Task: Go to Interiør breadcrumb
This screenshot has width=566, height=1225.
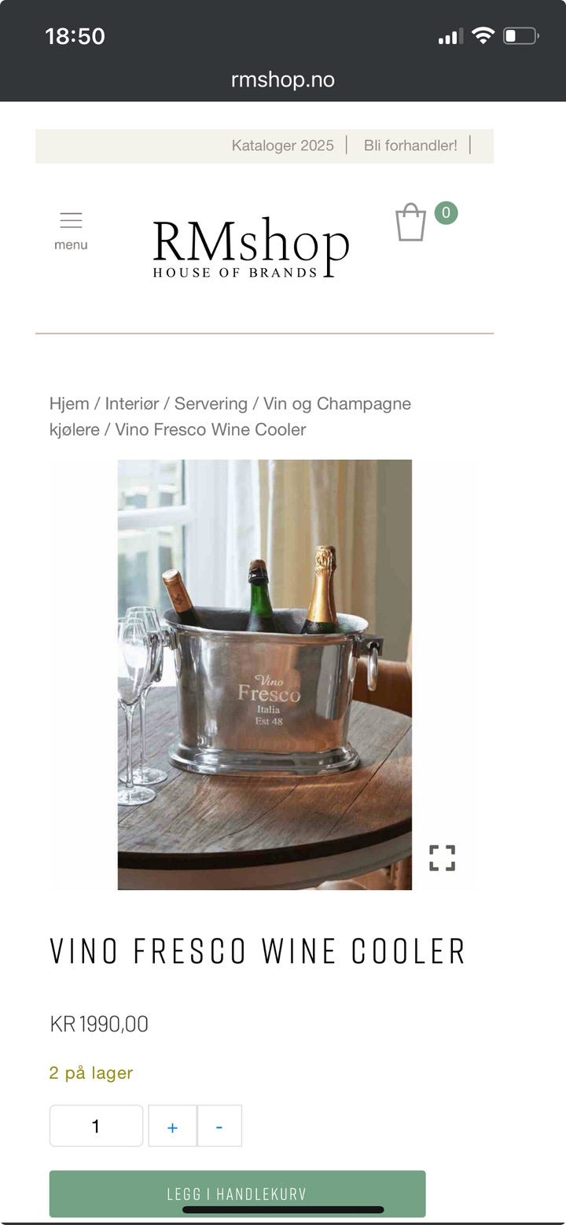Action: [132, 403]
